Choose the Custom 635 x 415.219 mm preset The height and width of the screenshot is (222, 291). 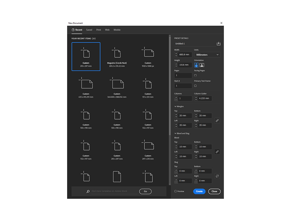[x=86, y=87]
